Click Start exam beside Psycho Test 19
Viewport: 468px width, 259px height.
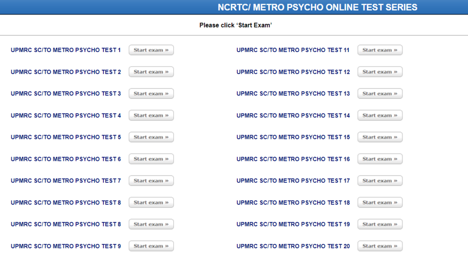point(380,224)
